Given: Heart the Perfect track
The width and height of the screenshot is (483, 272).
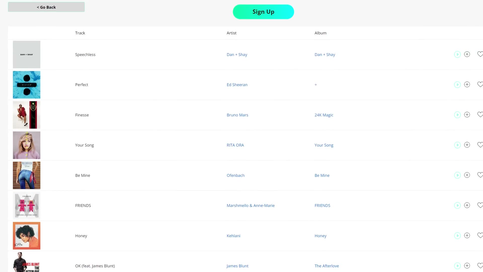Looking at the screenshot, I should tap(480, 84).
